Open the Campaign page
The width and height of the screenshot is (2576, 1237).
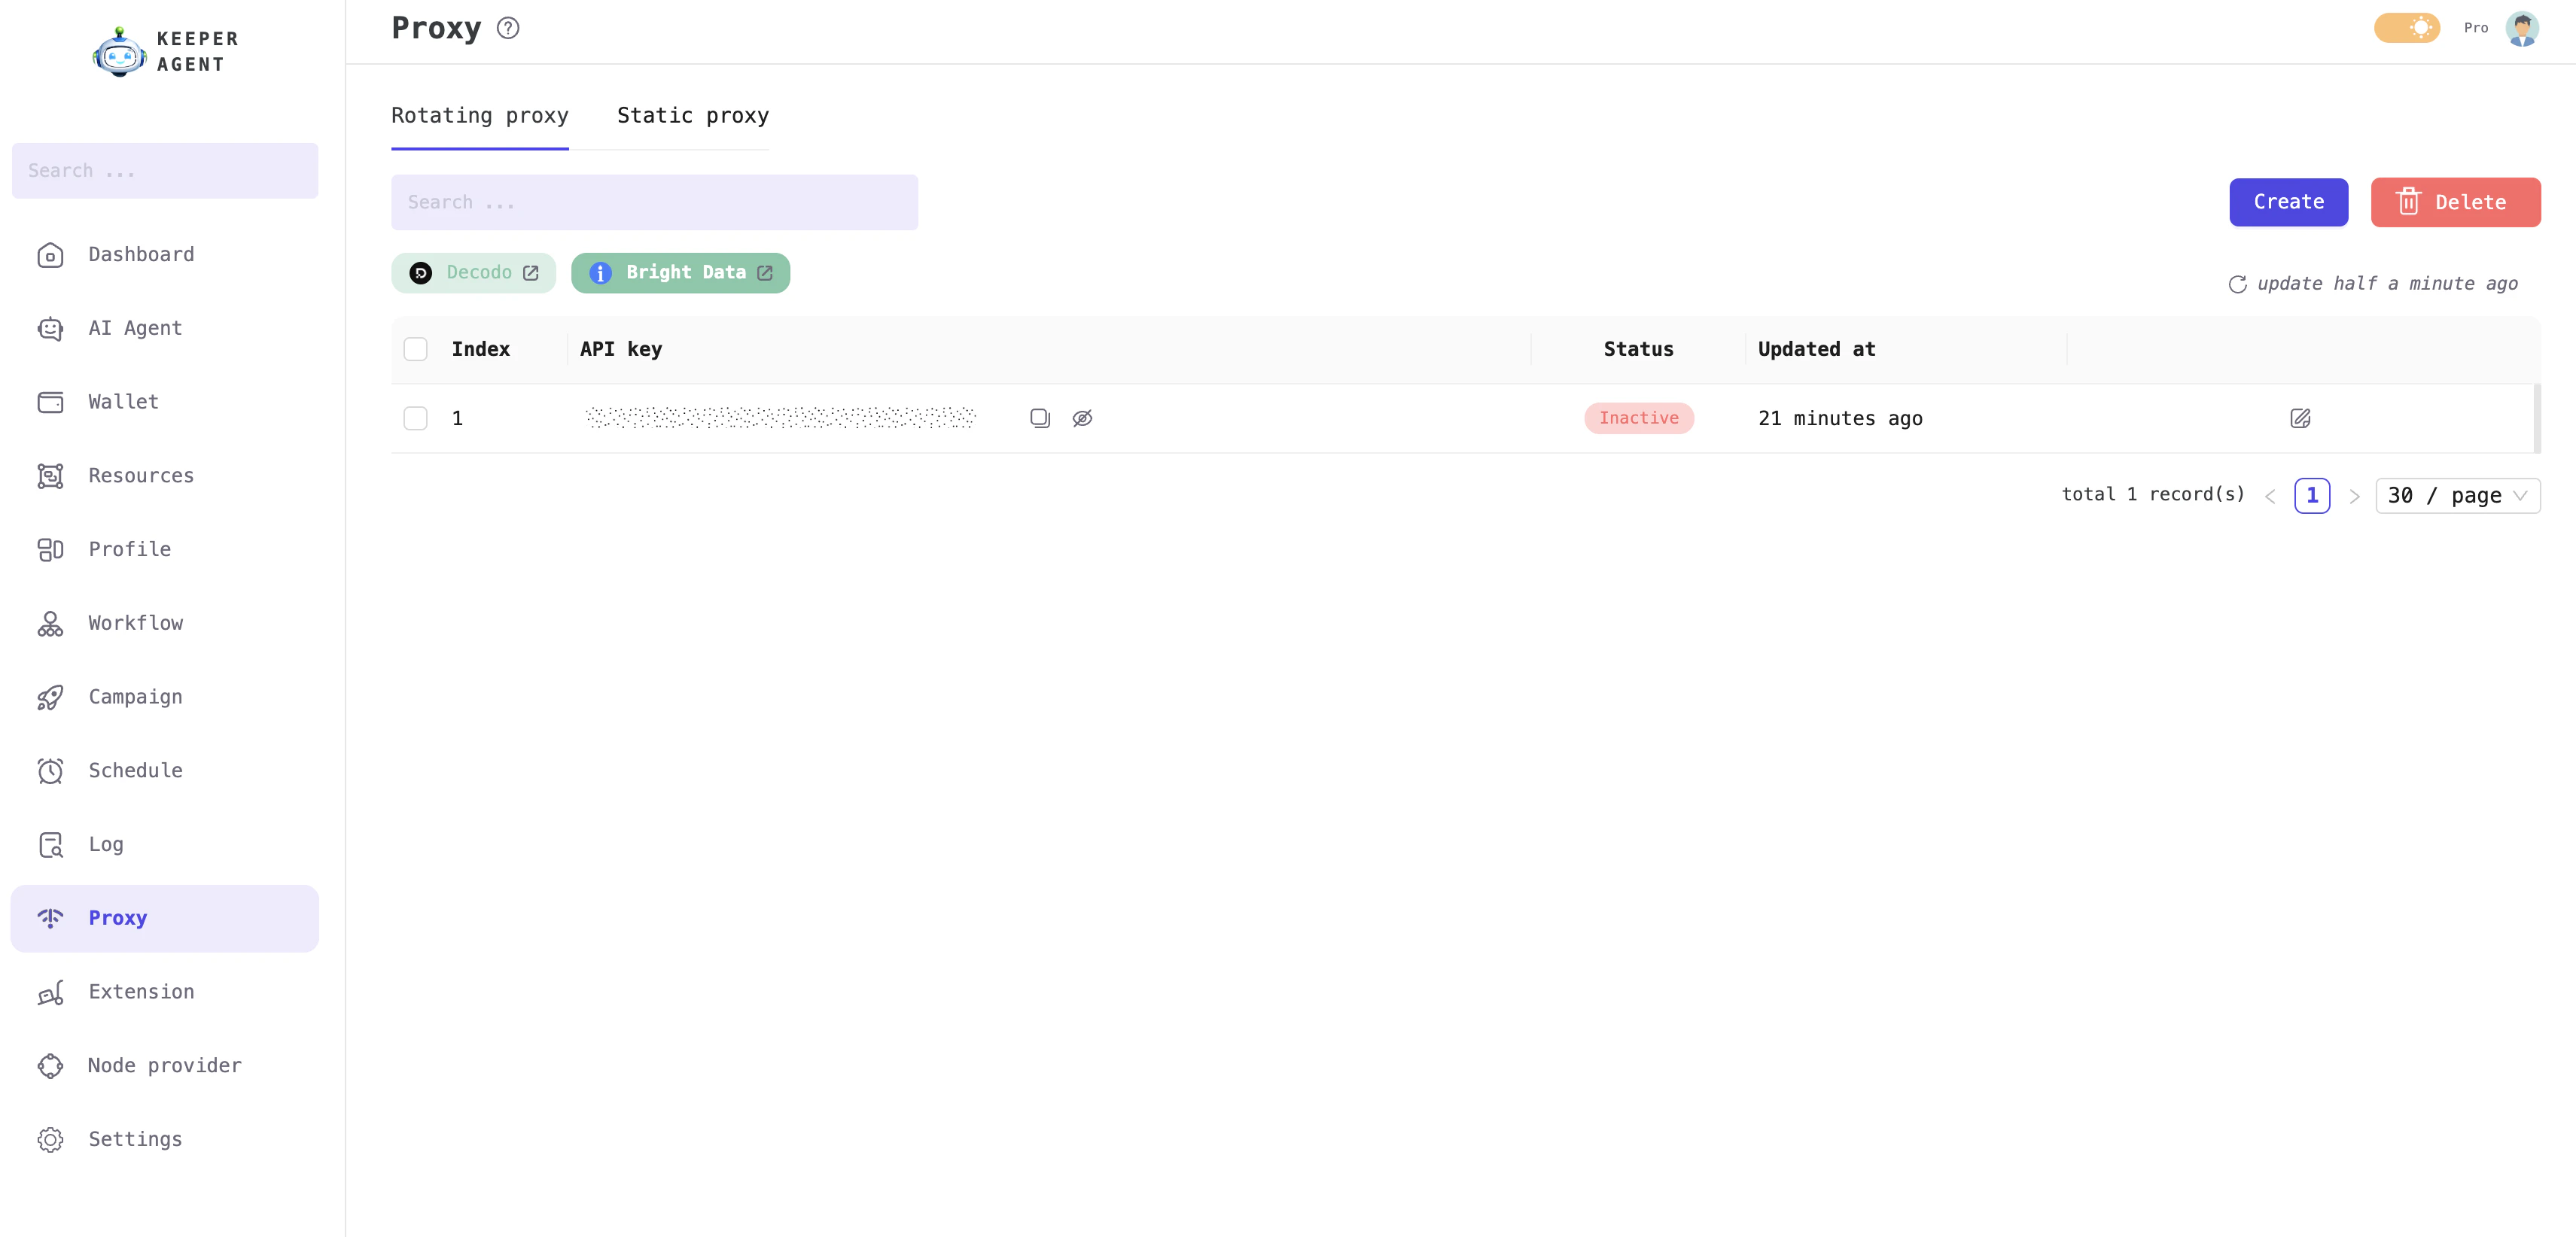[x=134, y=697]
